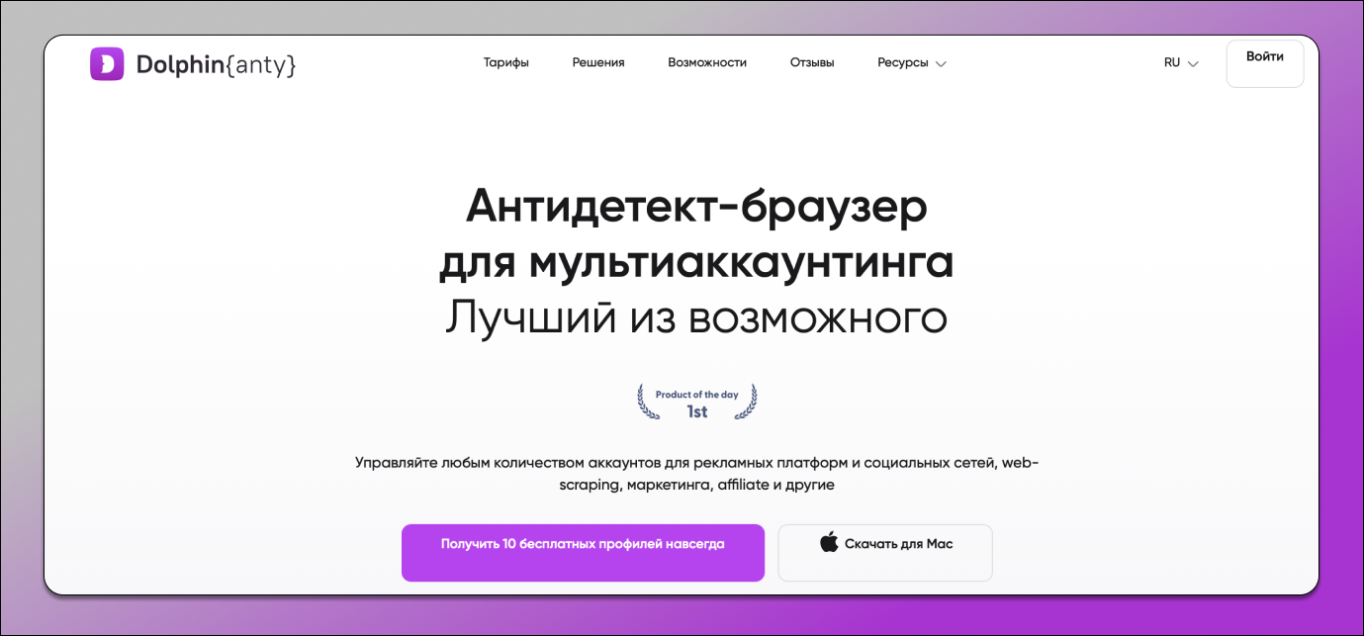Viewport: 1364px width, 636px height.
Task: Click the Dolphin{anty} brand name
Action: (216, 65)
